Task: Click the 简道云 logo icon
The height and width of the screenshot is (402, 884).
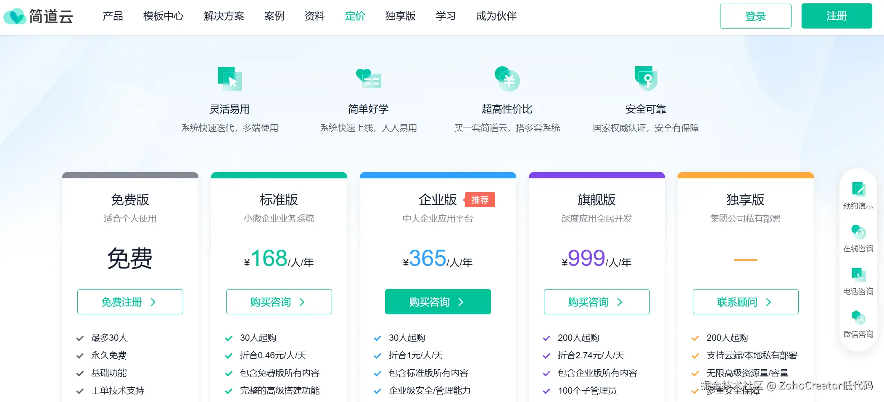Action: (15, 16)
